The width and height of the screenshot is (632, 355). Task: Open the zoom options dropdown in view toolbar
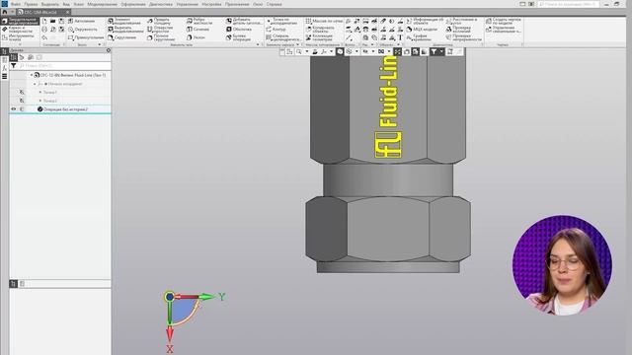coord(307,51)
